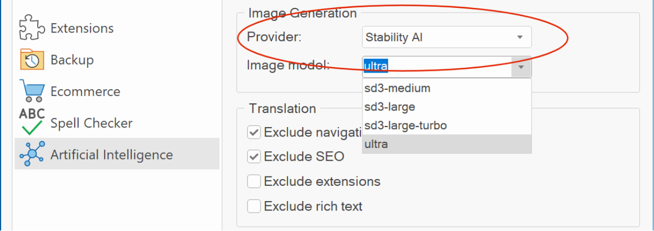Uncheck the Exclude navigation checkbox
This screenshot has height=231, width=654.
point(254,132)
